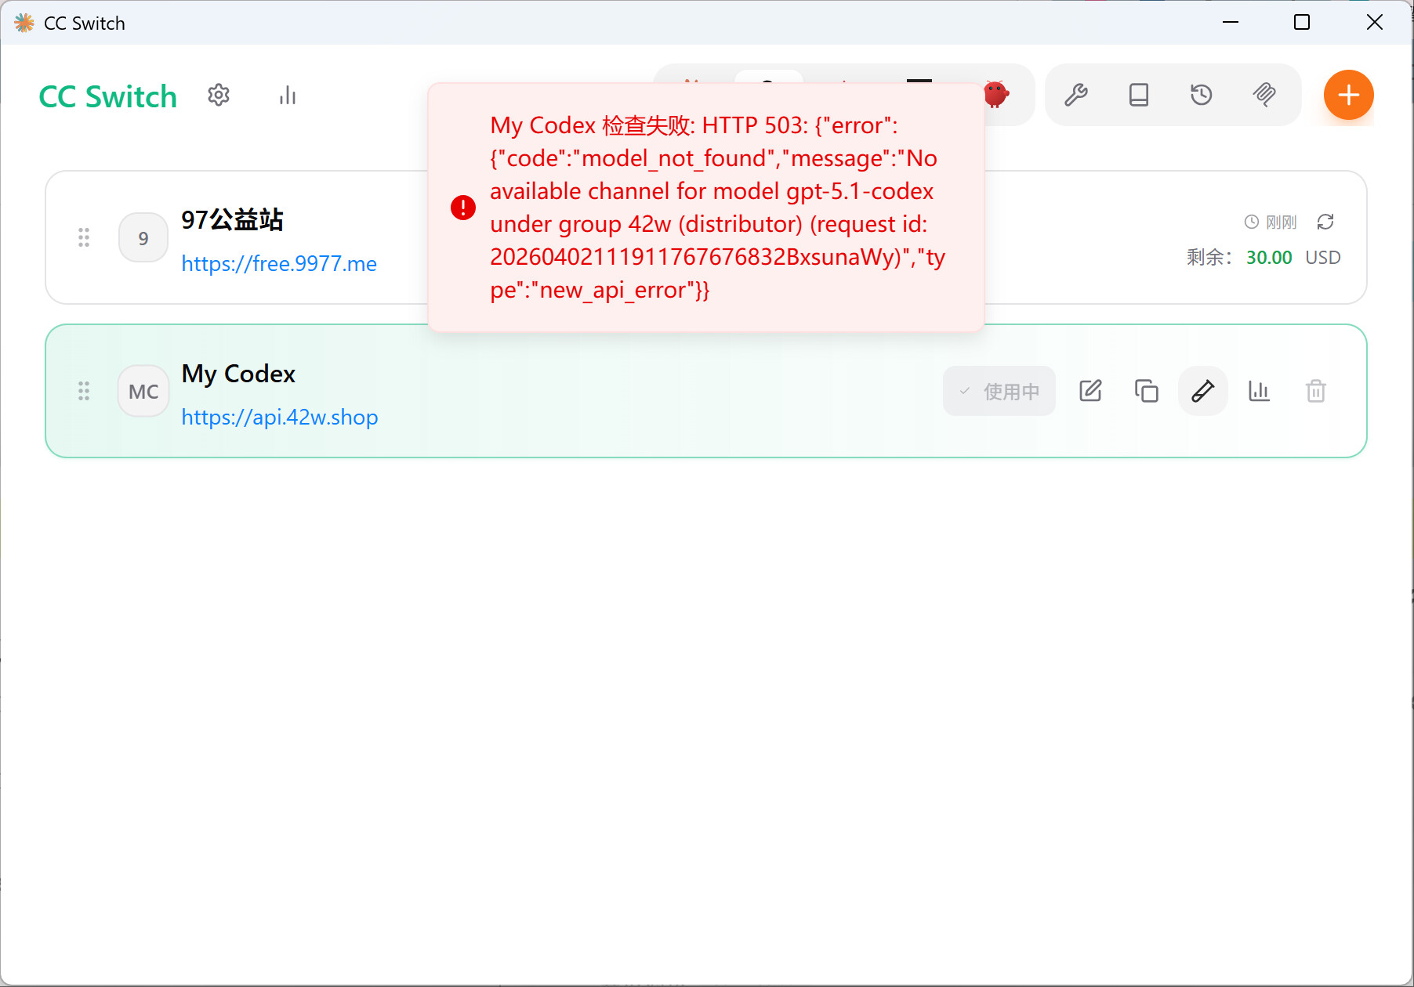Viewport: 1414px width, 987px height.
Task: Open the paperclip MCP panel
Action: [1264, 95]
